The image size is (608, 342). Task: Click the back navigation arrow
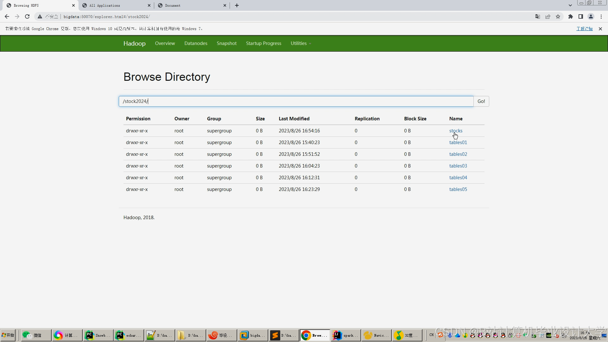pyautogui.click(x=7, y=16)
